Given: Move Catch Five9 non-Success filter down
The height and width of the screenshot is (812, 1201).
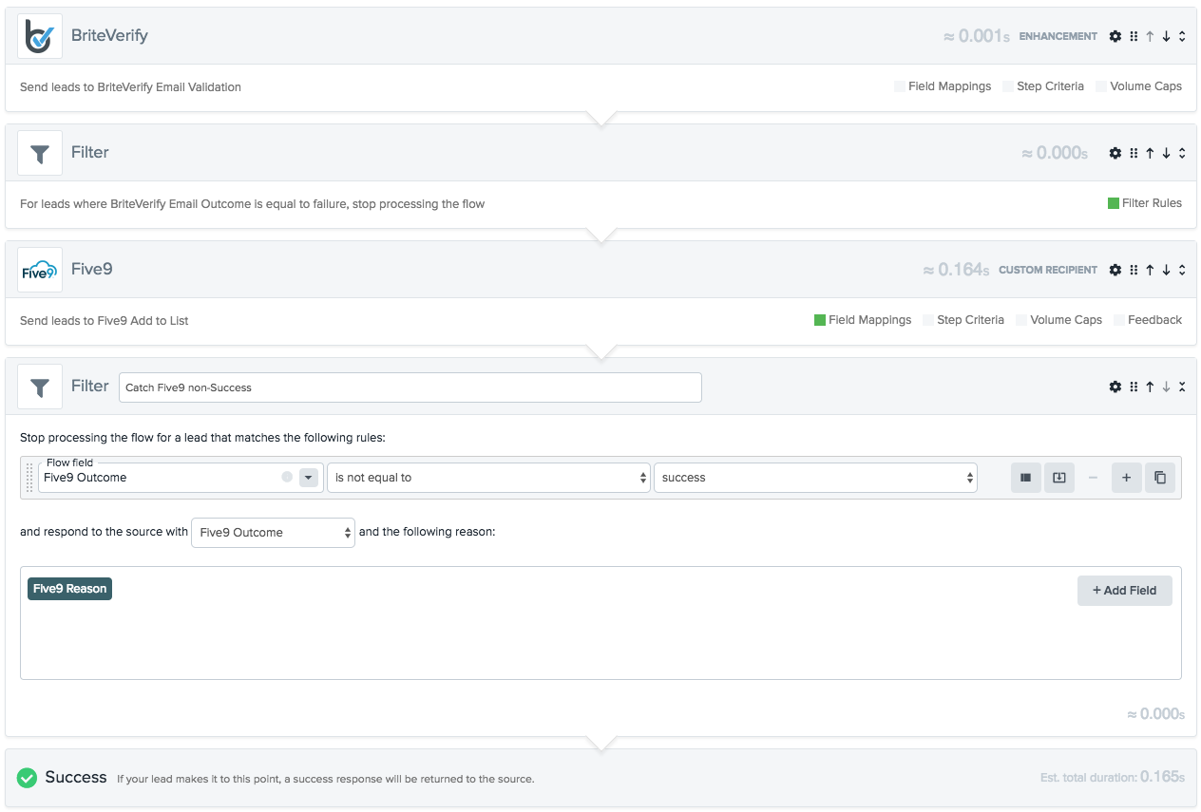Looking at the screenshot, I should point(1166,387).
